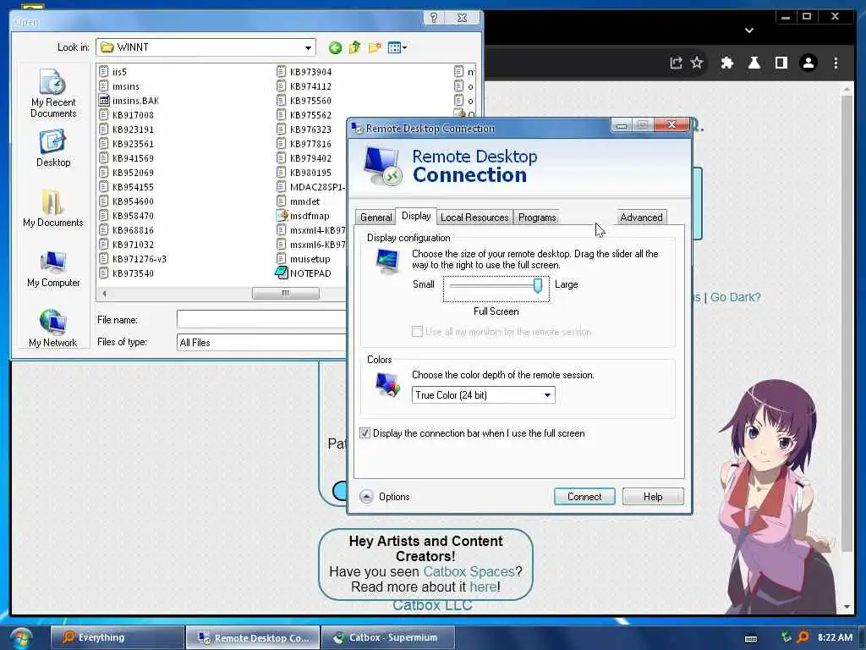Open My Documents in places bar
Viewport: 866px width, 650px height.
(53, 208)
